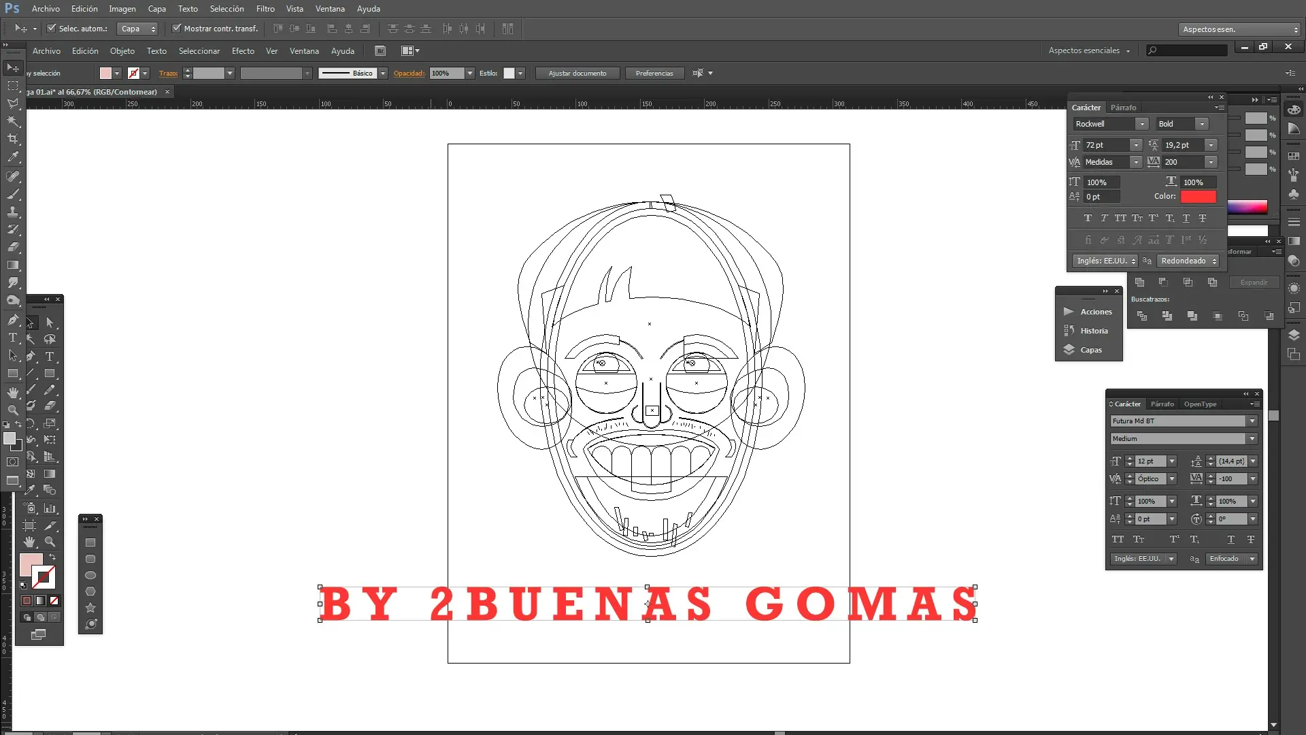Choose the Flare tool in floating panel
This screenshot has height=735, width=1306.
pyautogui.click(x=90, y=624)
